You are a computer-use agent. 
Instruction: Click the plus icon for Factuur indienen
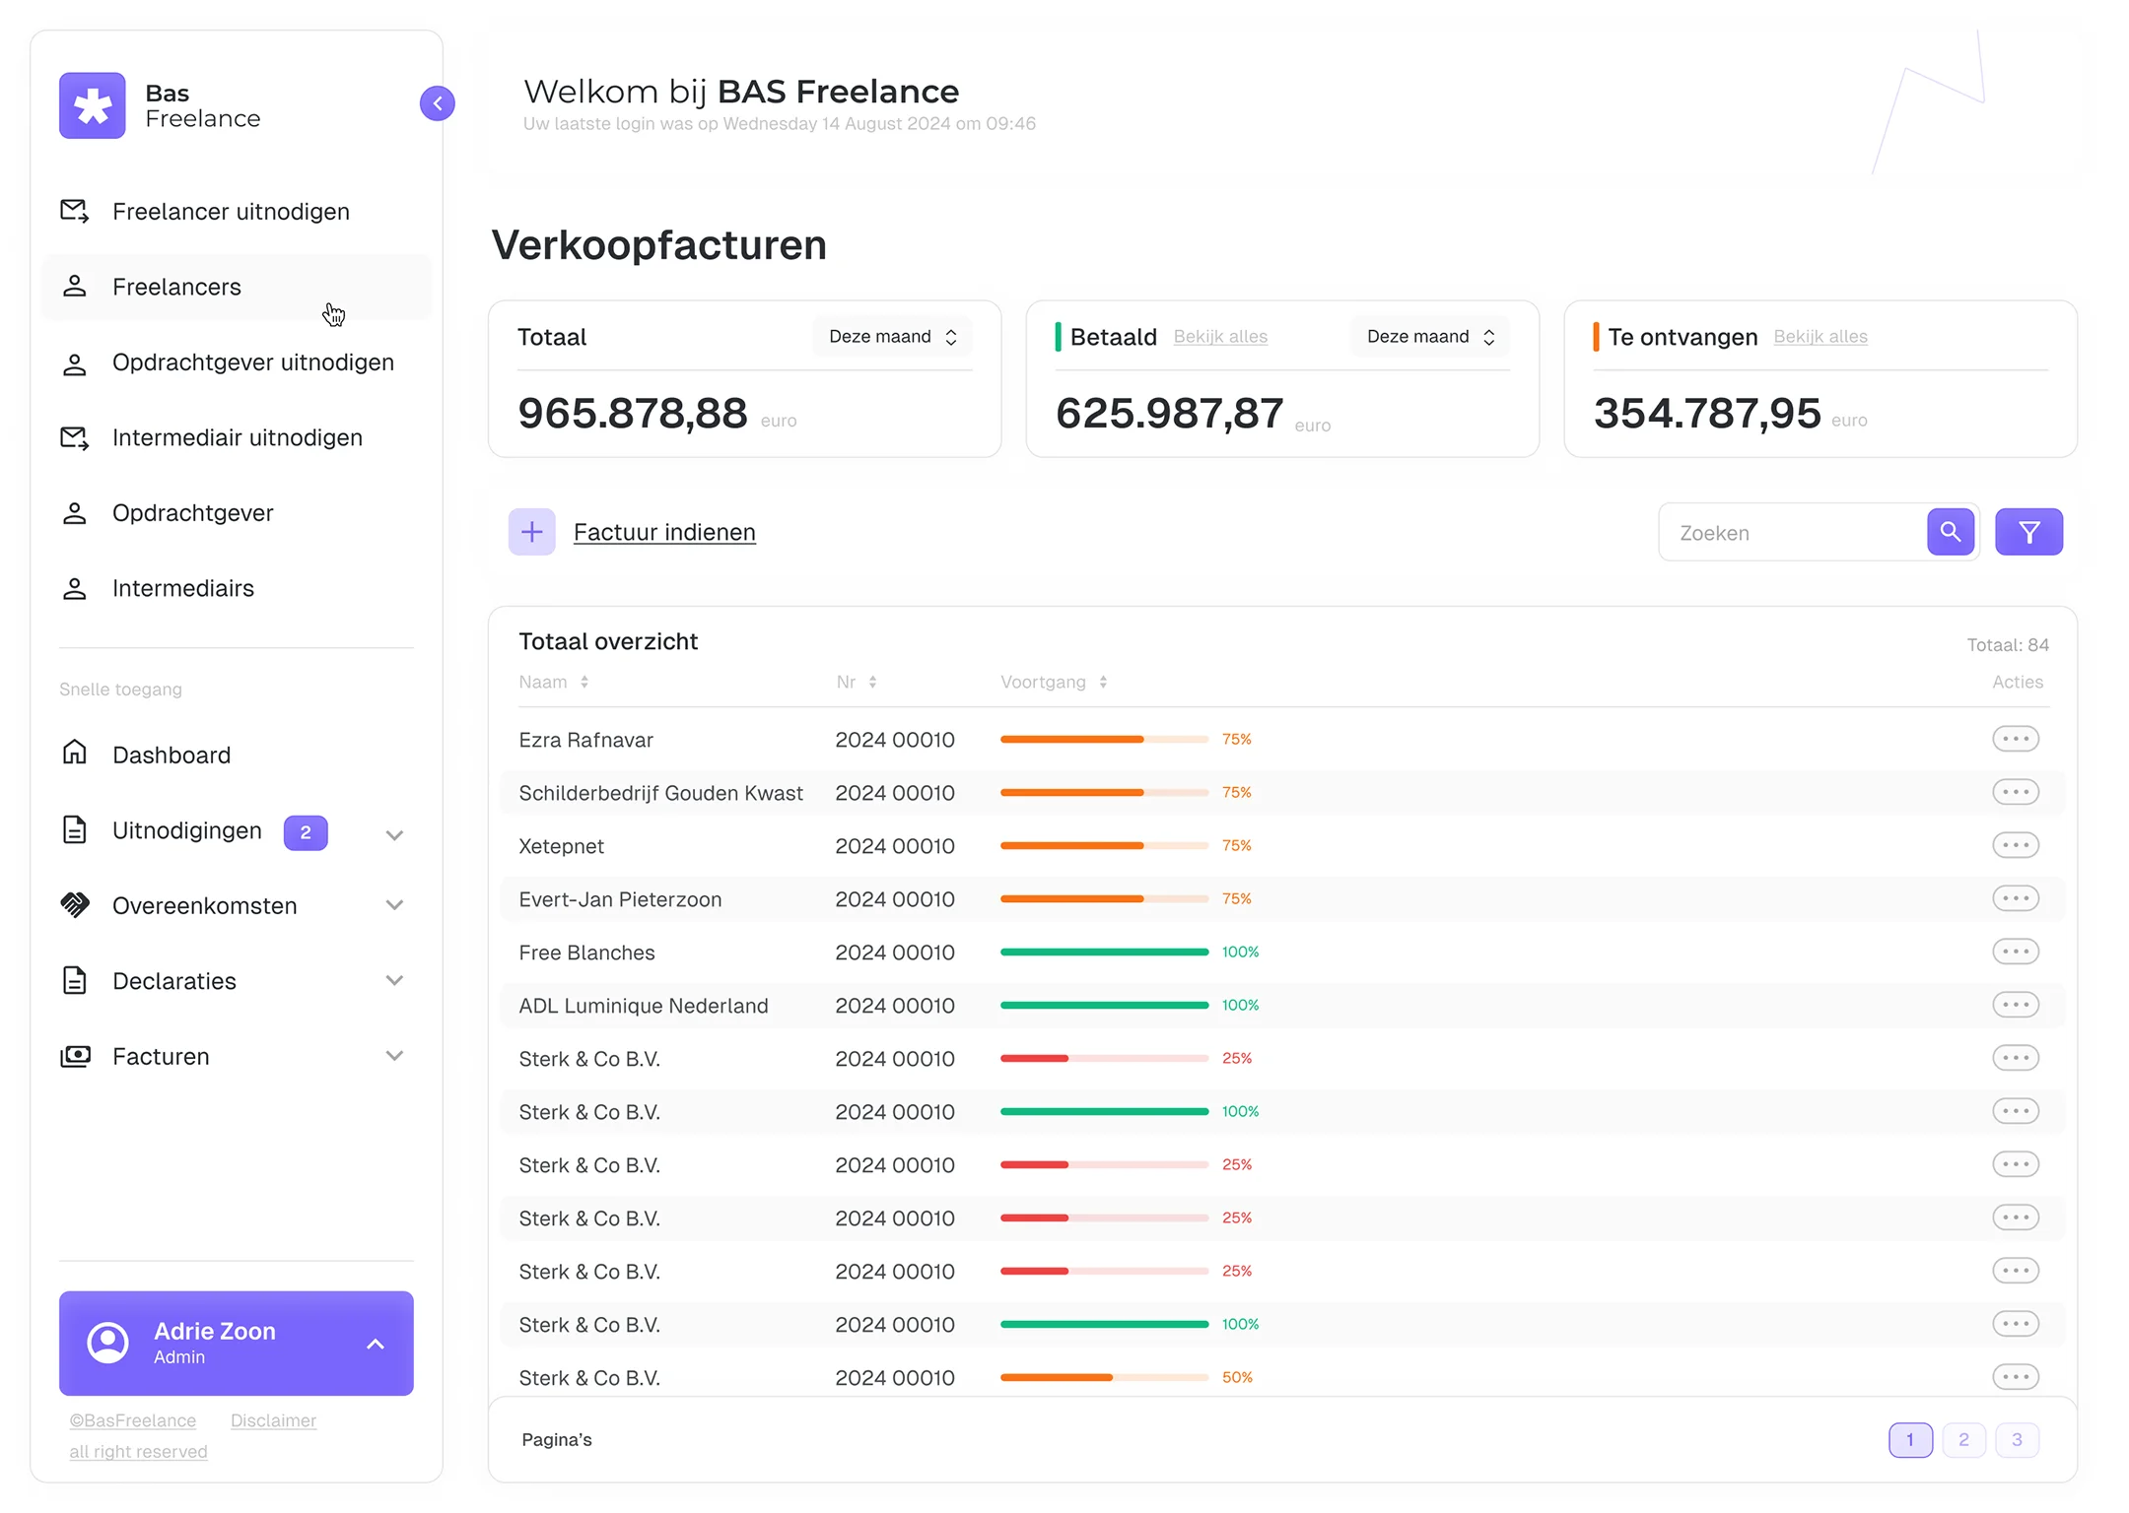531,532
